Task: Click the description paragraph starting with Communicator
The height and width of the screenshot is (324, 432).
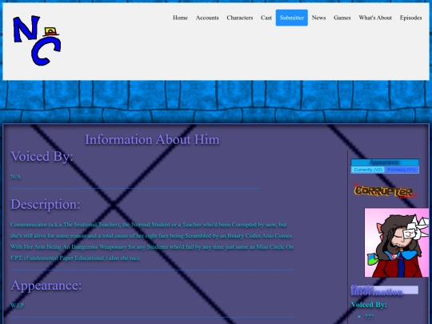Action: coord(152,242)
